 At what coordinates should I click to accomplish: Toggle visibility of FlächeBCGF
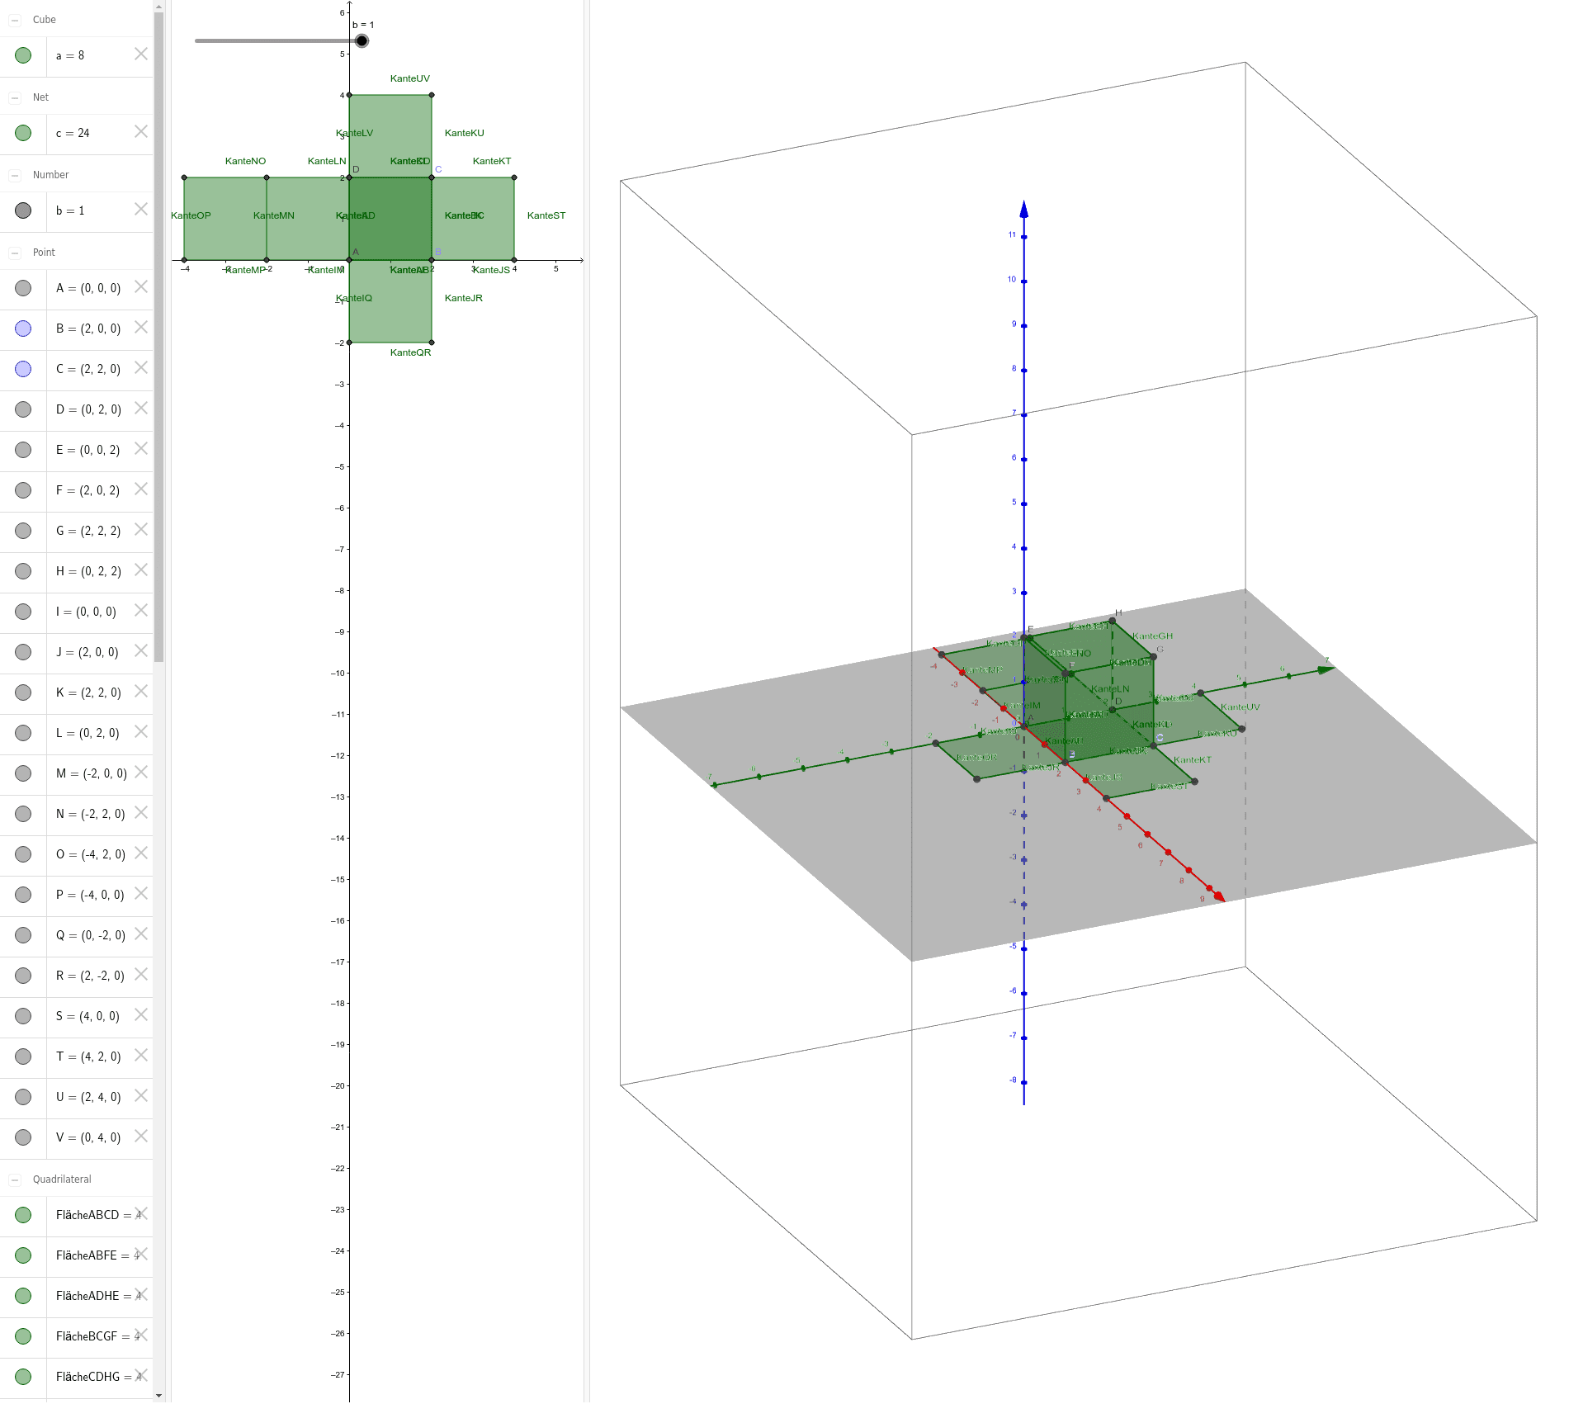coord(23,1336)
